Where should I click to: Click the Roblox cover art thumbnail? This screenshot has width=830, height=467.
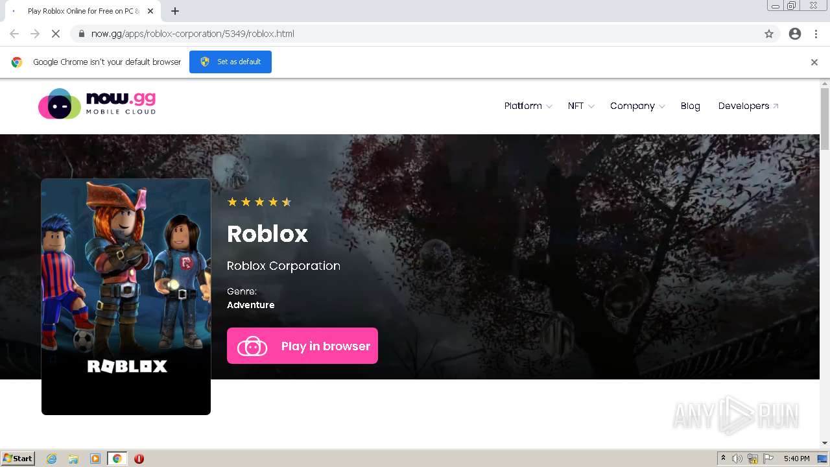[126, 296]
